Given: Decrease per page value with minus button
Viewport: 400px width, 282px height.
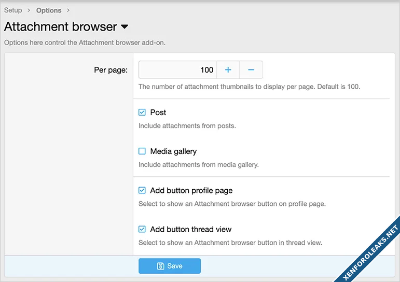Looking at the screenshot, I should [251, 70].
